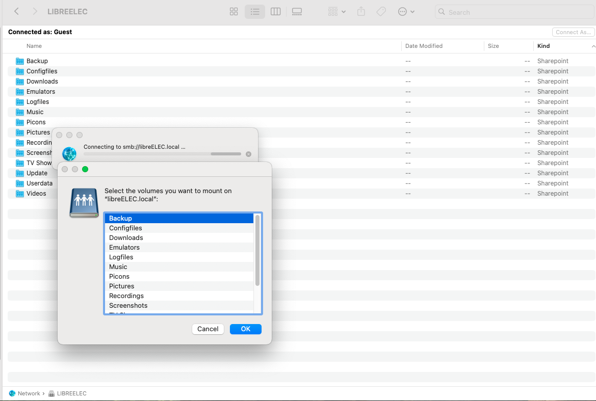Open the Group By dropdown
This screenshot has width=596, height=401.
click(336, 12)
